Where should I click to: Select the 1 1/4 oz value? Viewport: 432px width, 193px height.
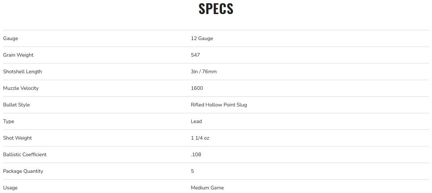point(200,138)
